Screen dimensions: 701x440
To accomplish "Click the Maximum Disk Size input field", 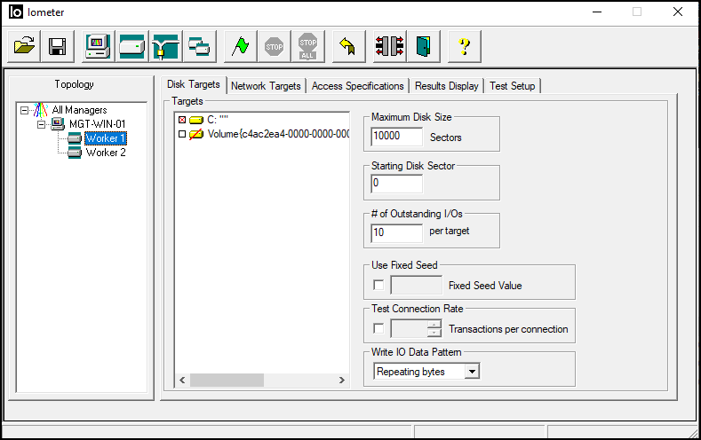I will (396, 137).
